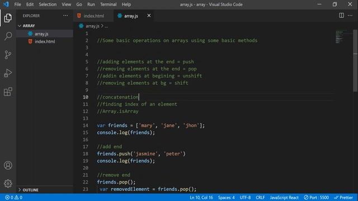Open the Edit menu
Image resolution: width=358 pixels, height=201 pixels.
point(30,4)
